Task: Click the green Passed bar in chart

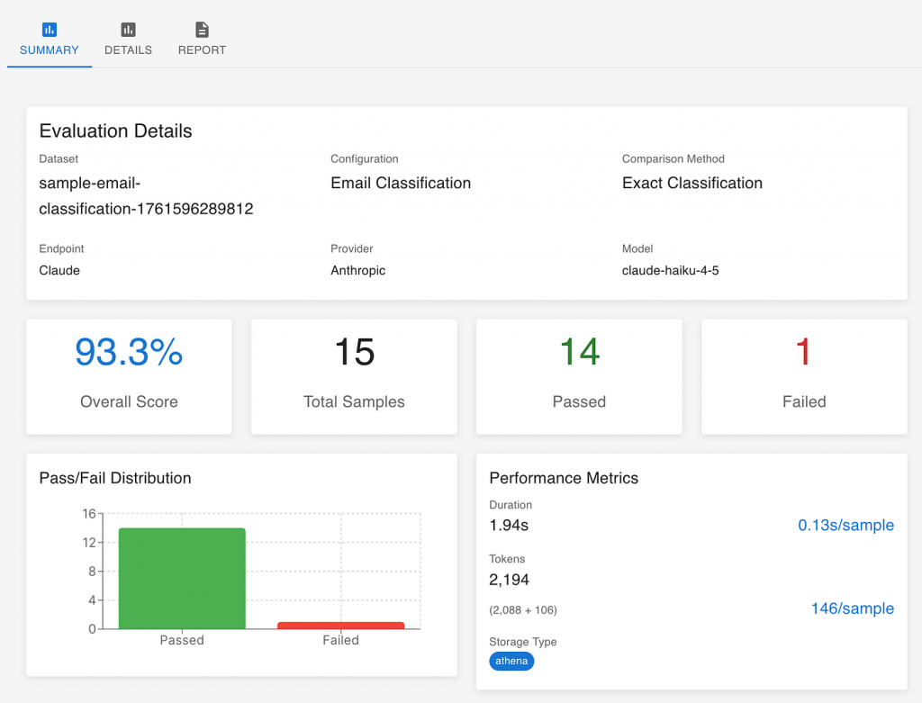Action: (182, 578)
